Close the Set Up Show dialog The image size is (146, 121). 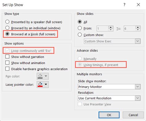(x=138, y=5)
